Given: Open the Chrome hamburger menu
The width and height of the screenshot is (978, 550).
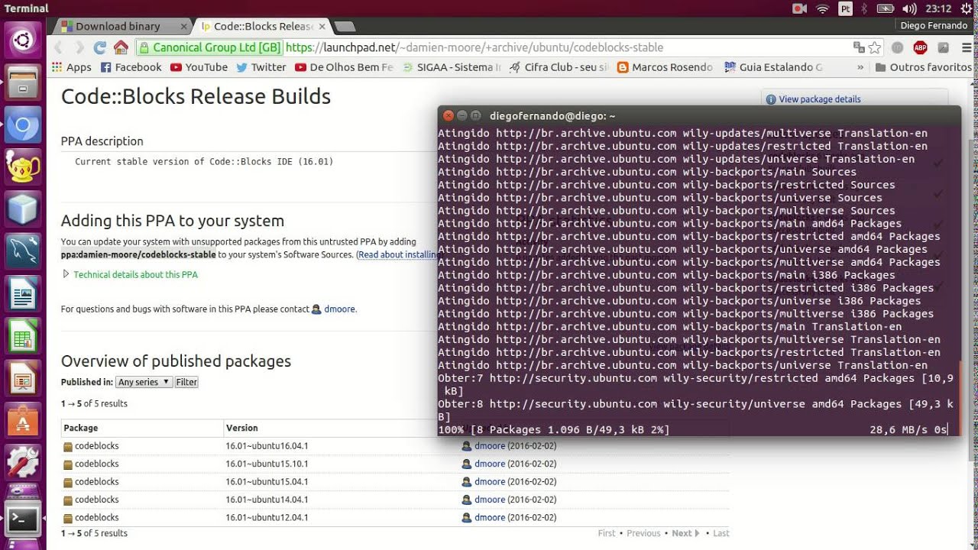Looking at the screenshot, I should (x=966, y=47).
